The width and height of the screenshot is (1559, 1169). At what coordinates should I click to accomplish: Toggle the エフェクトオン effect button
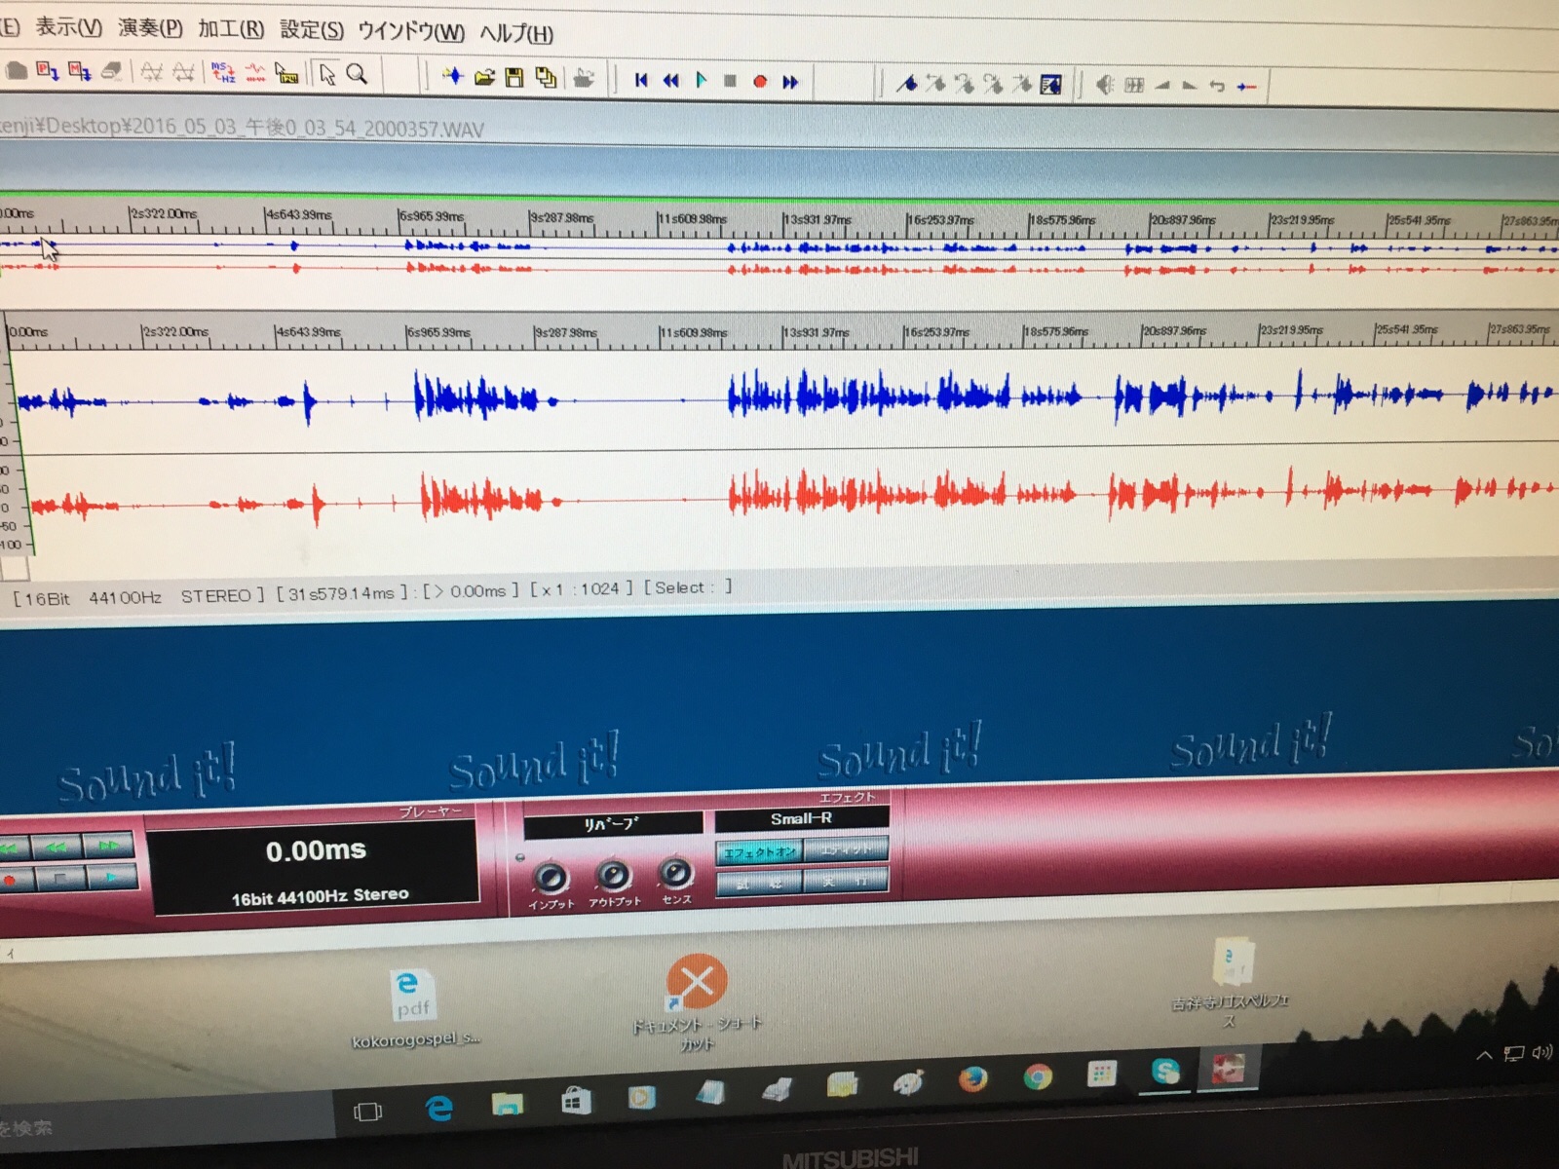(x=759, y=852)
